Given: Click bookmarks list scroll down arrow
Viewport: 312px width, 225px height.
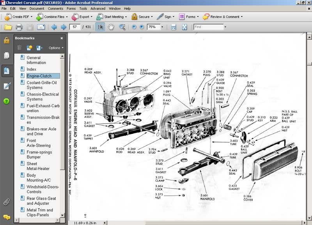Looking at the screenshot, I should 62,215.
